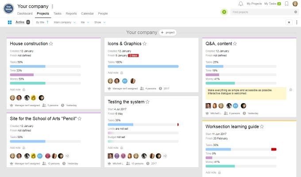Open the Me filter dropdown
The width and height of the screenshot is (301, 177).
coord(85,22)
